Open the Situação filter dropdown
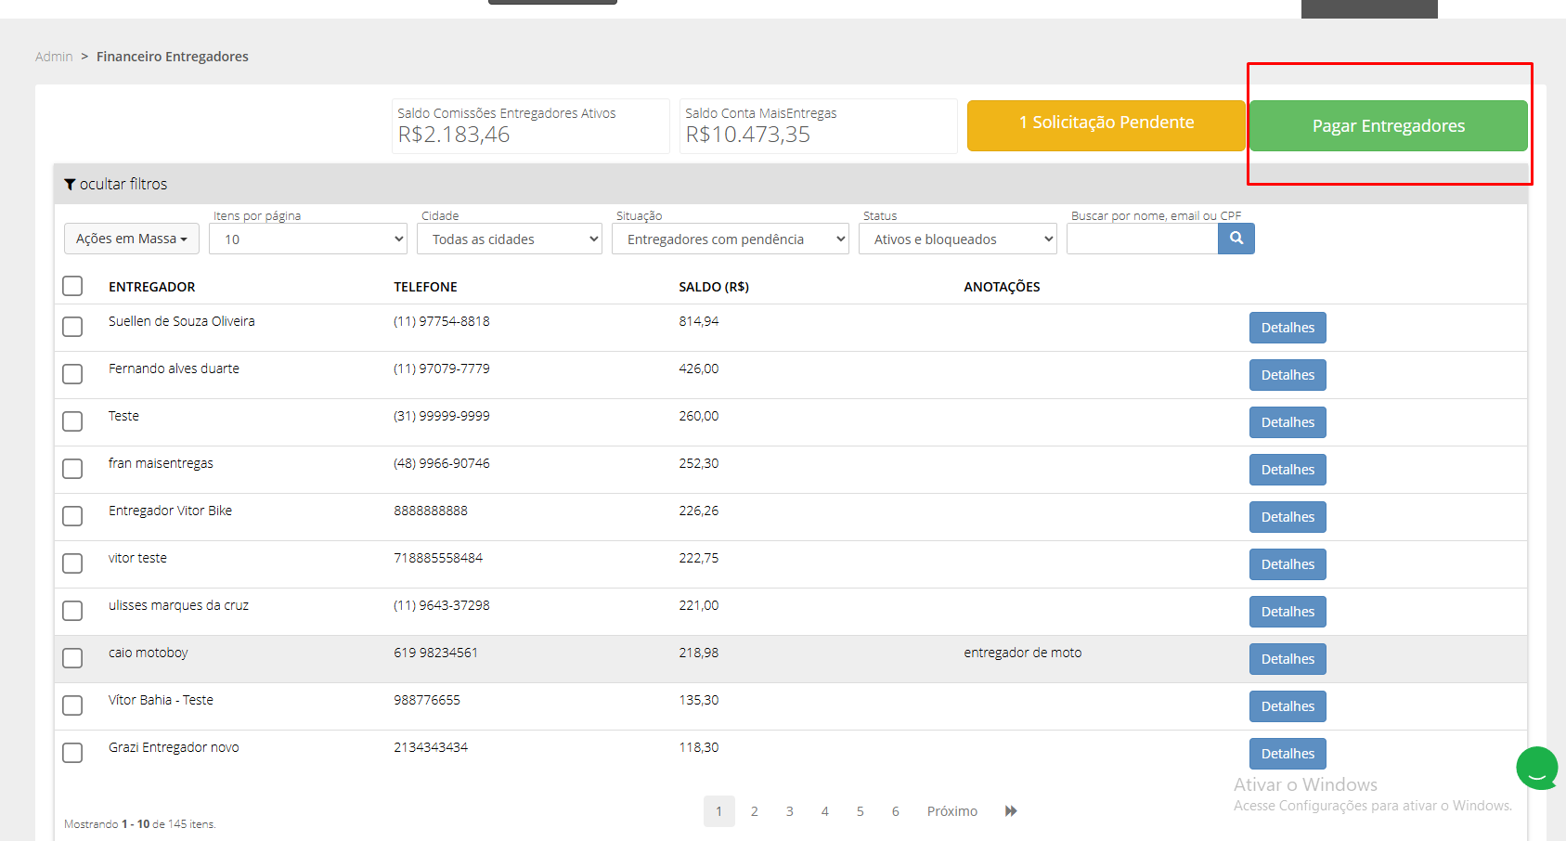This screenshot has width=1566, height=841. pyautogui.click(x=731, y=239)
